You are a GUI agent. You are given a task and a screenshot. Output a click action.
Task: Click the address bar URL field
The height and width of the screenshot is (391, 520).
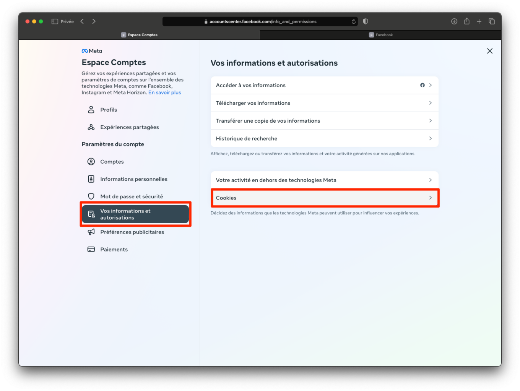tap(260, 21)
